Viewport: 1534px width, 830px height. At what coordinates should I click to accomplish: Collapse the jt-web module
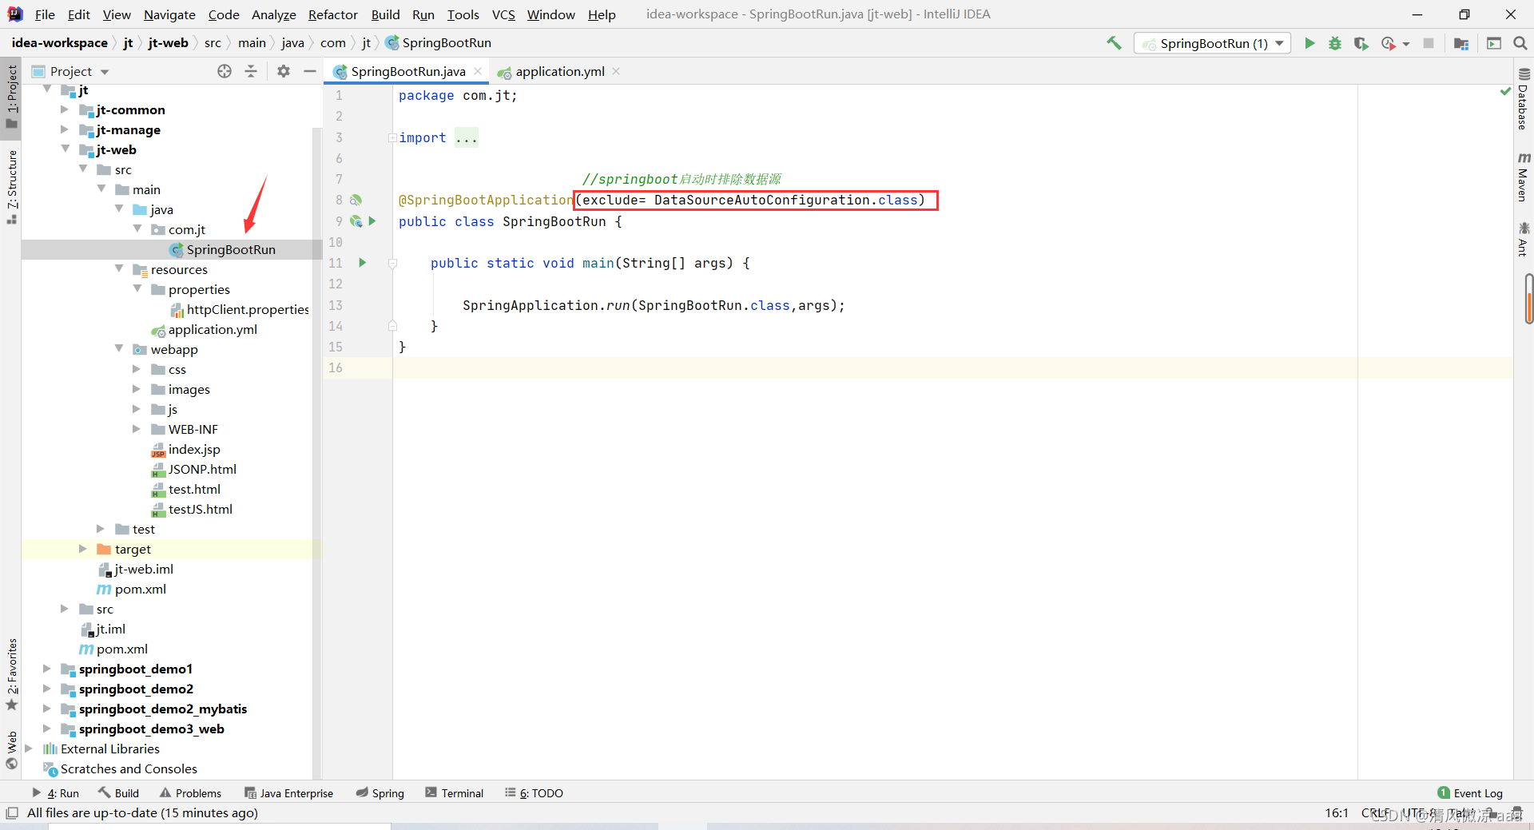[65, 149]
